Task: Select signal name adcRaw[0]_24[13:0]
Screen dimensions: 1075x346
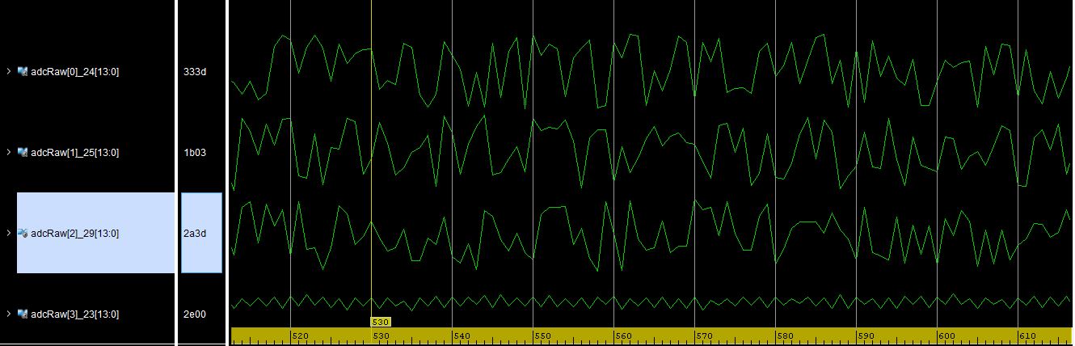Action: pos(74,72)
